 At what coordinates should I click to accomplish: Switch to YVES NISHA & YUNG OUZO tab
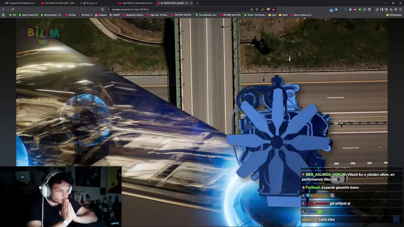click(x=58, y=3)
